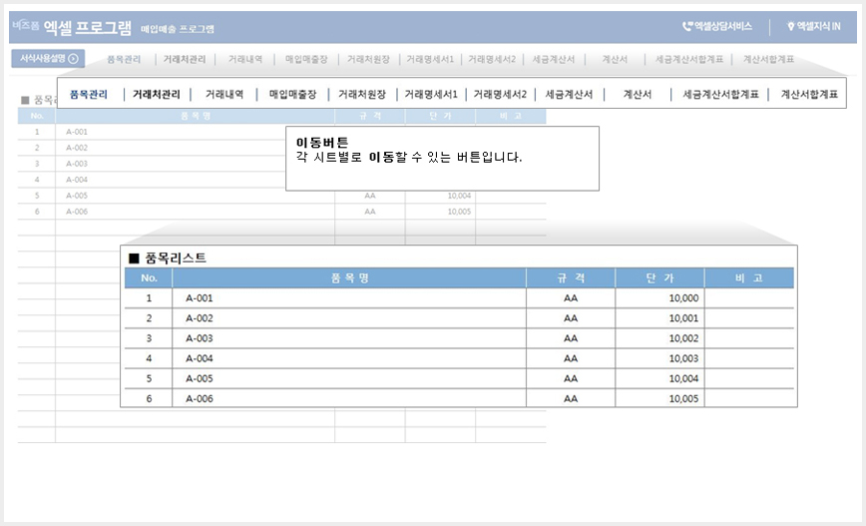Viewport: 866px width, 526px height.
Task: Click empty 비고 cell in enlarged A-002 row
Action: coord(749,318)
